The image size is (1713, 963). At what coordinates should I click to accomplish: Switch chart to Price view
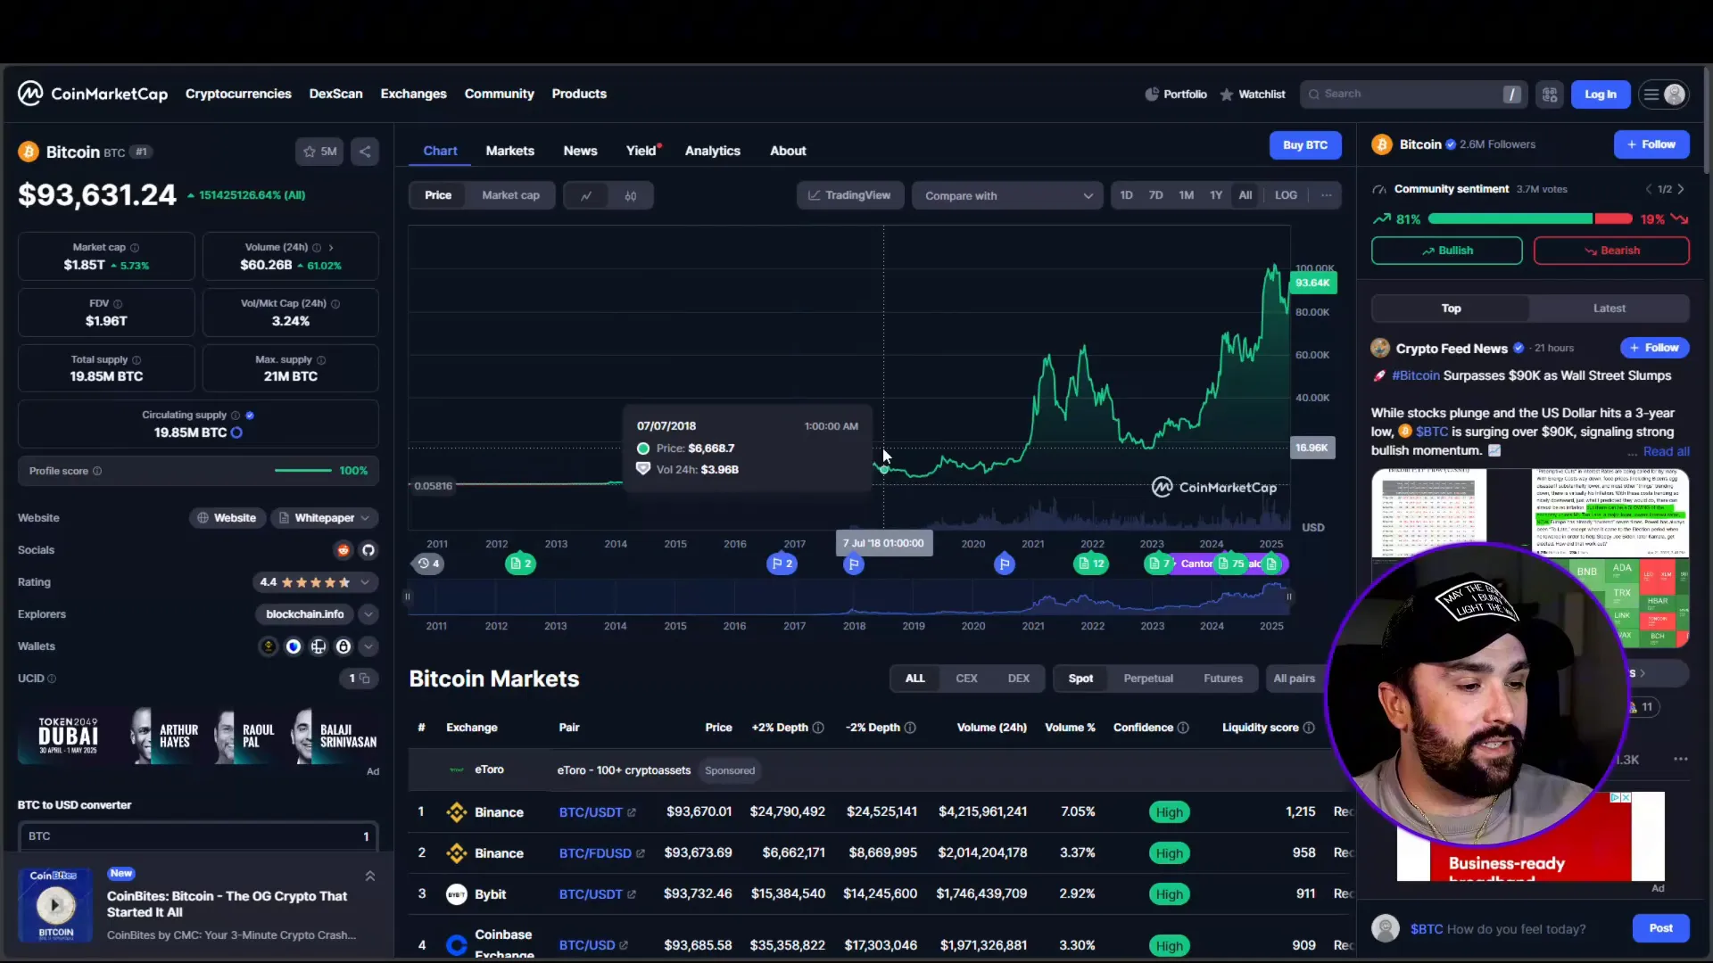click(438, 195)
